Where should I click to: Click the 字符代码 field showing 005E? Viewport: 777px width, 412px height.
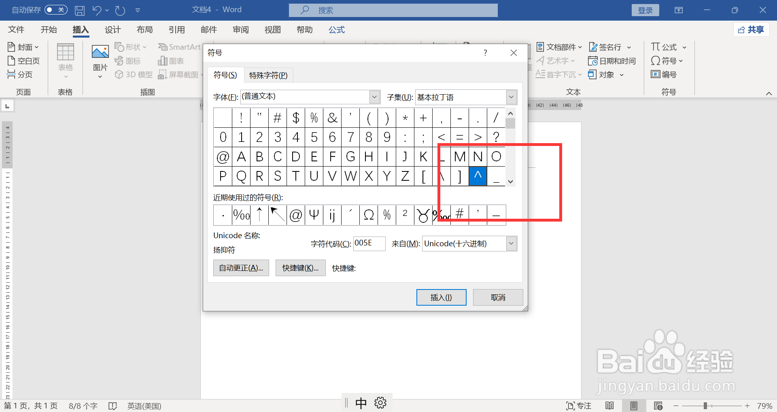click(369, 243)
